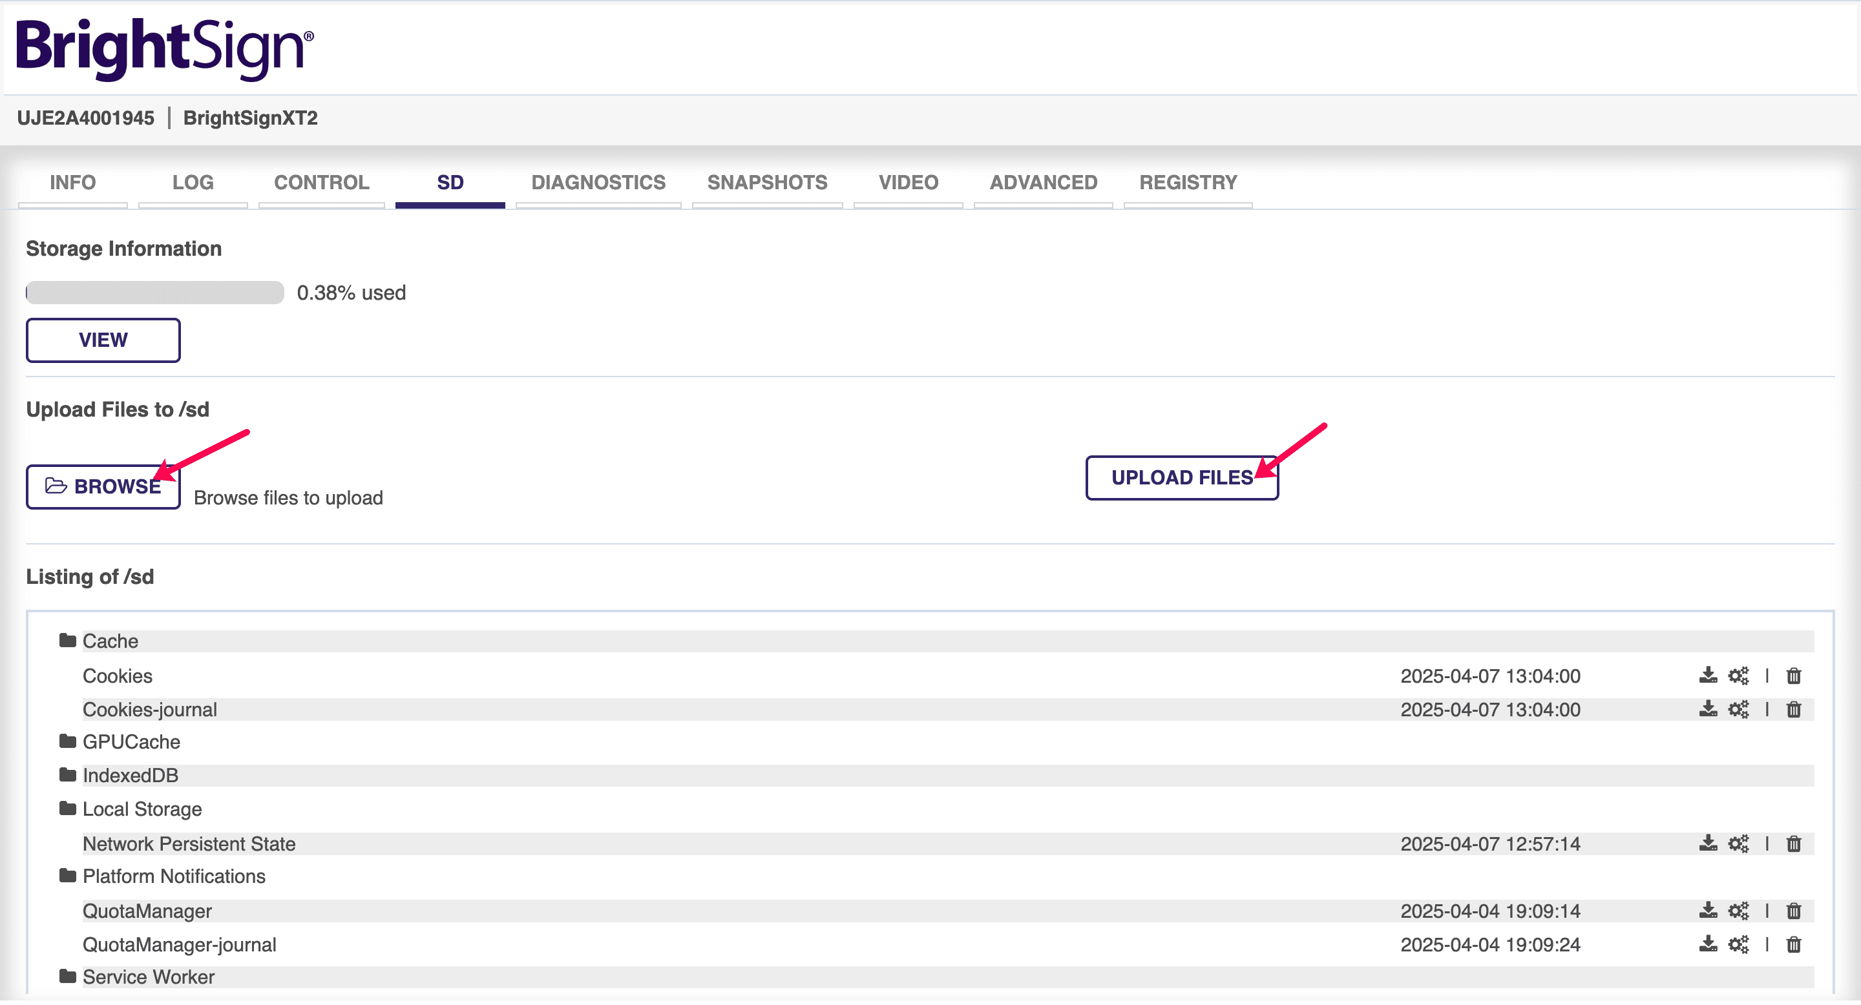This screenshot has width=1861, height=1005.
Task: Download the Cookies file
Action: point(1708,676)
